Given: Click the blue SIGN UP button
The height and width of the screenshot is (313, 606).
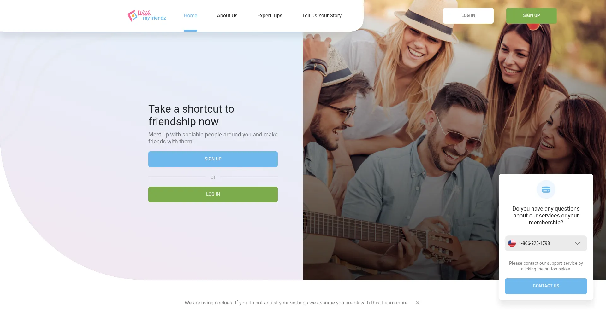Looking at the screenshot, I should (x=213, y=159).
